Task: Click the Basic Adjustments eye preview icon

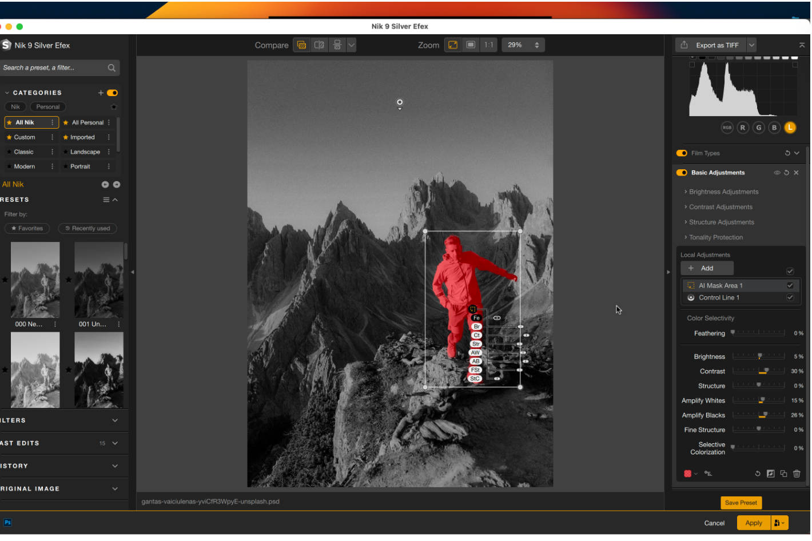Action: (x=778, y=173)
